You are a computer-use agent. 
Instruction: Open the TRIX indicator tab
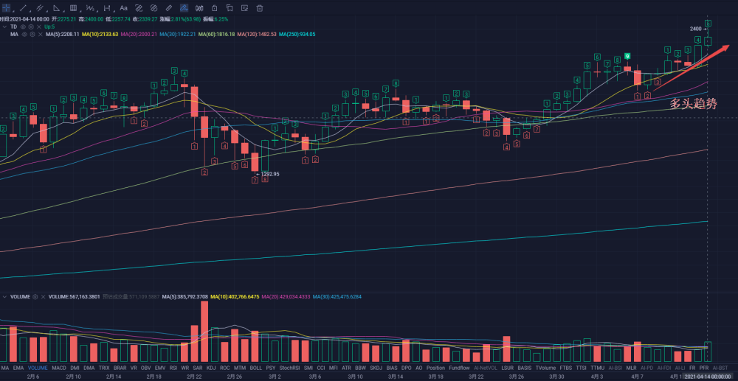105,368
